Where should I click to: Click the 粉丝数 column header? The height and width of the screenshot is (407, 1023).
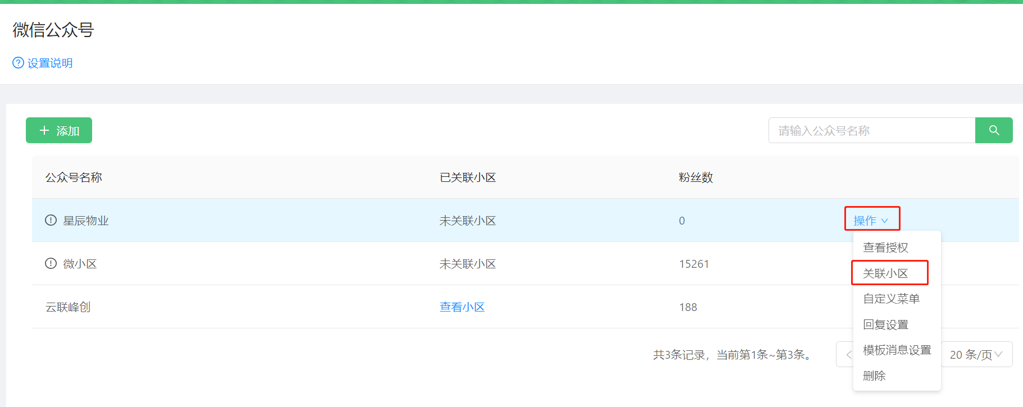(x=695, y=177)
